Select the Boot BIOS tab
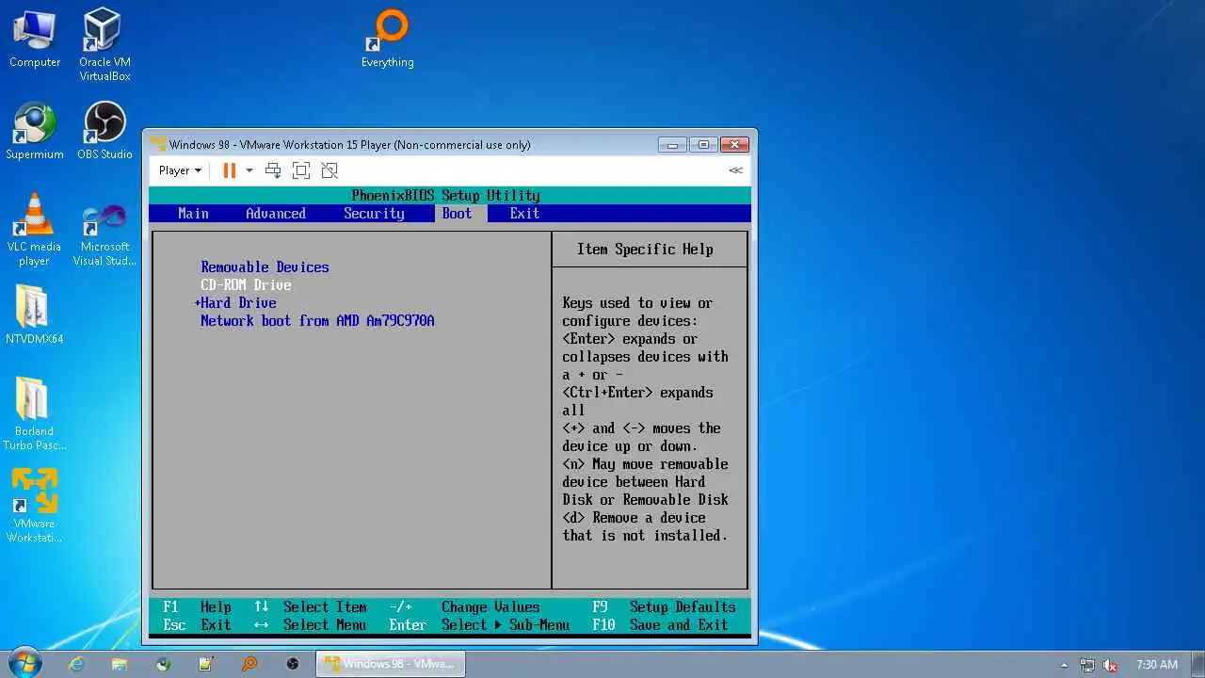Screen dimensions: 1205x678 457,214
